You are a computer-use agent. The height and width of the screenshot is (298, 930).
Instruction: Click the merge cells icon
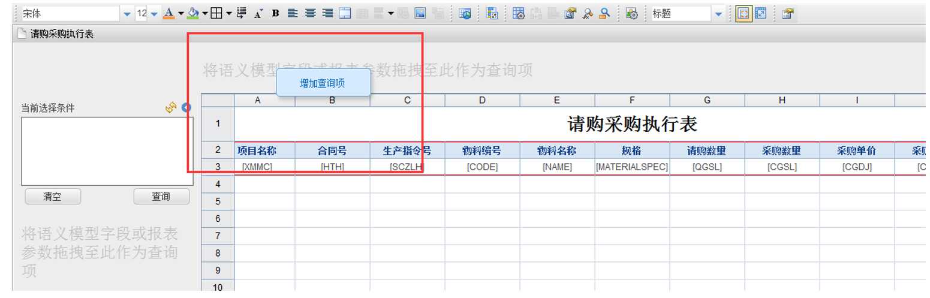point(345,13)
